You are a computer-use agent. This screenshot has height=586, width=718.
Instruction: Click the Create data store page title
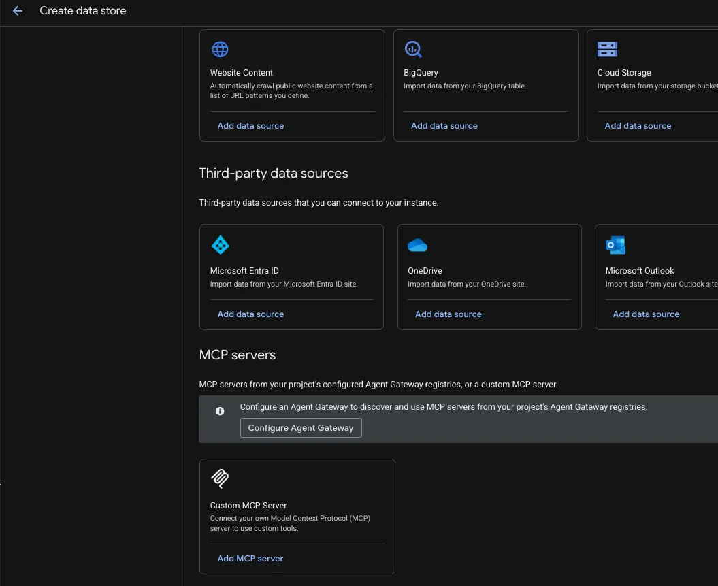point(83,10)
